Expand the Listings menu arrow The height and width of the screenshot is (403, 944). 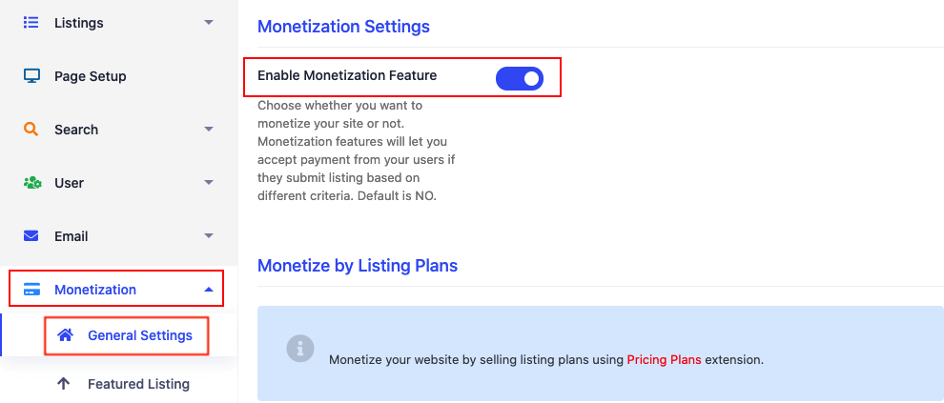click(x=208, y=22)
